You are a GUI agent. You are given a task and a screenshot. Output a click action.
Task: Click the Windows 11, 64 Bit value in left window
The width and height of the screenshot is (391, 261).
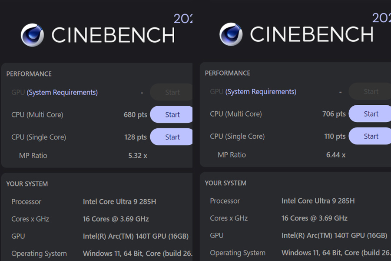click(138, 254)
